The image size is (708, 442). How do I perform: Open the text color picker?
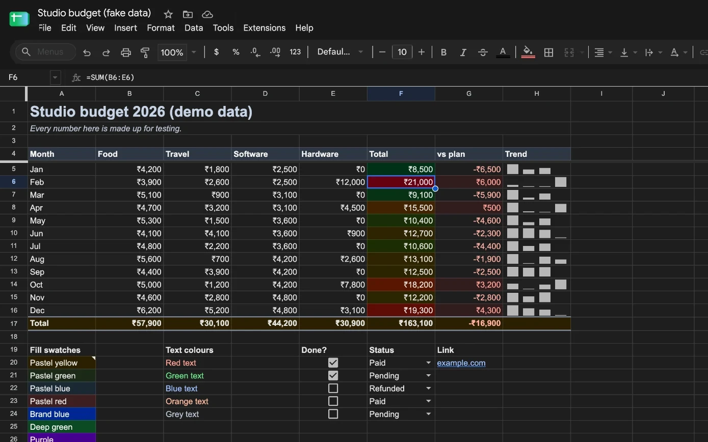coord(503,52)
